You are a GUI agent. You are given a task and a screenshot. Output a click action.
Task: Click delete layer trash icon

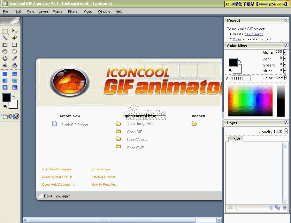coord(284,208)
